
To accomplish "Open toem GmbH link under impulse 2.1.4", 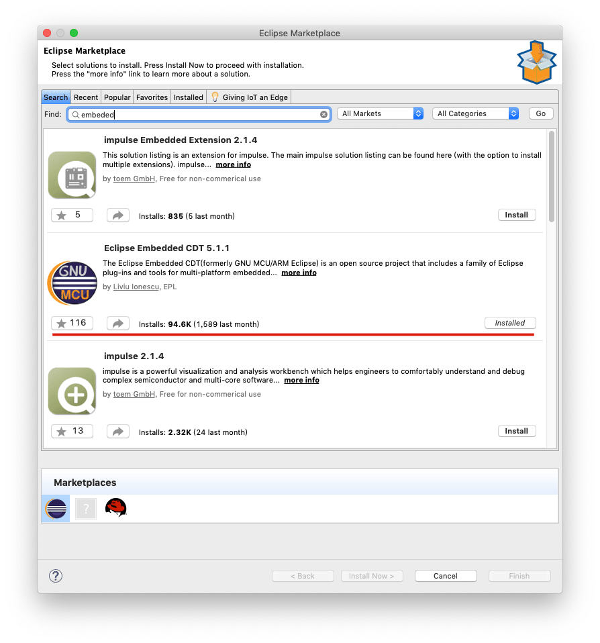I will [x=134, y=394].
